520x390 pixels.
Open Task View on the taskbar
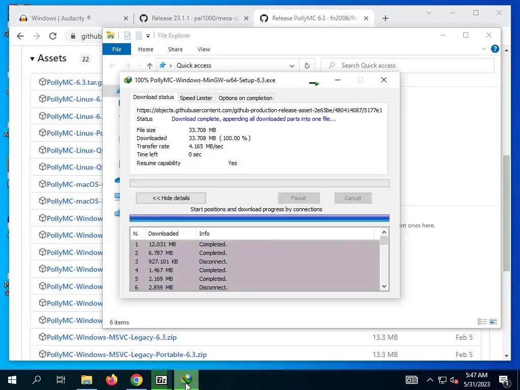point(61,380)
